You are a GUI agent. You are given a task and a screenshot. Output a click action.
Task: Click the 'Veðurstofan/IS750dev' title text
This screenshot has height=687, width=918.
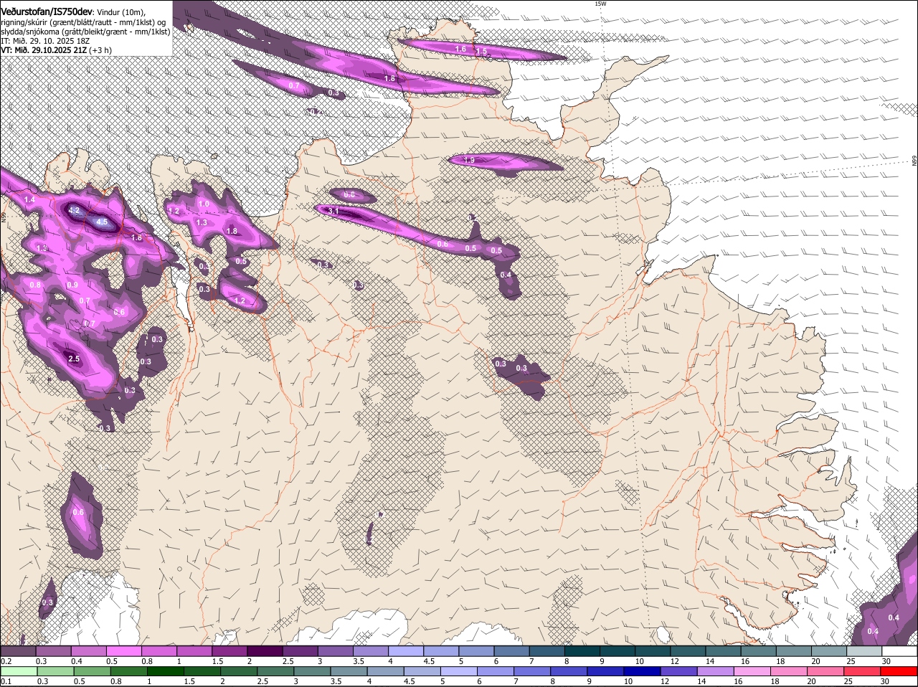pyautogui.click(x=47, y=11)
